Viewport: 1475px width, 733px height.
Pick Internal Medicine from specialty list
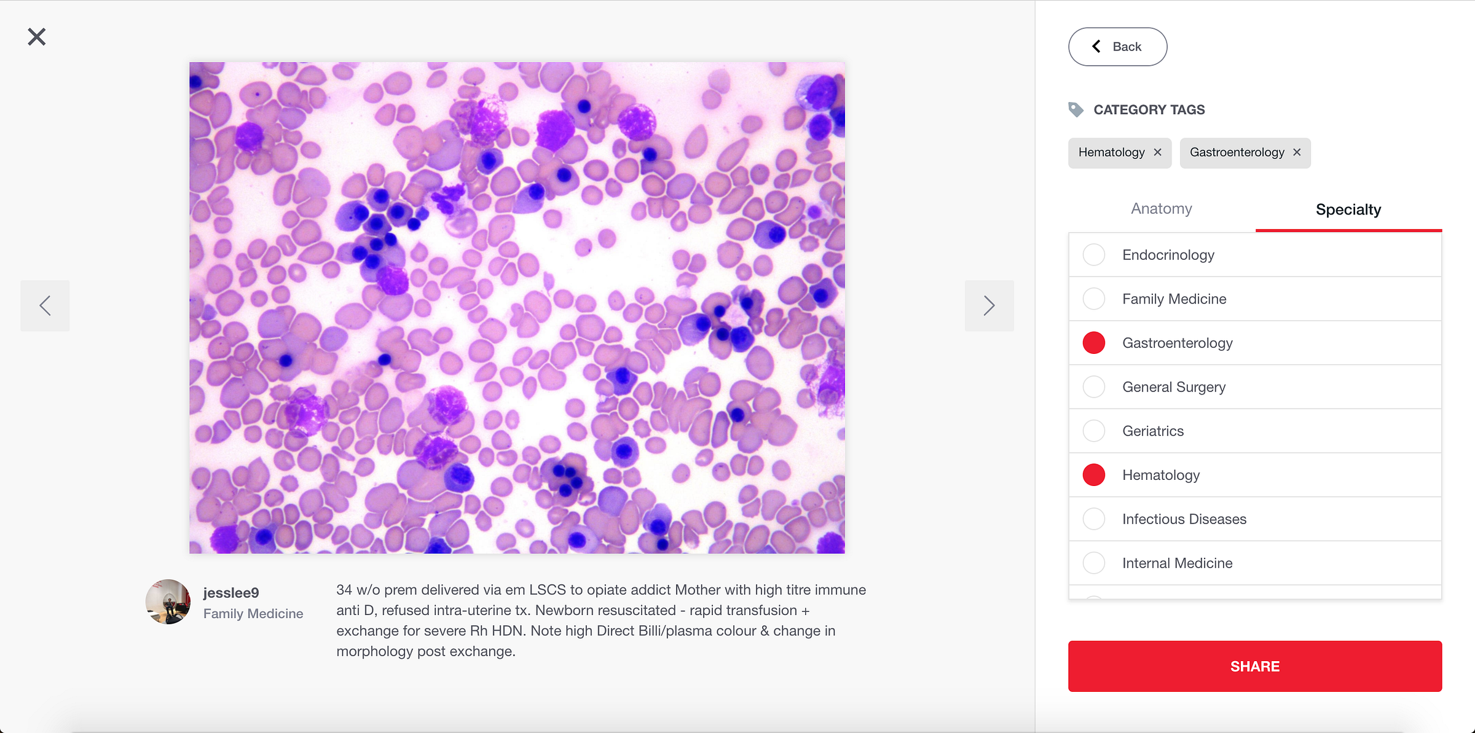1094,563
